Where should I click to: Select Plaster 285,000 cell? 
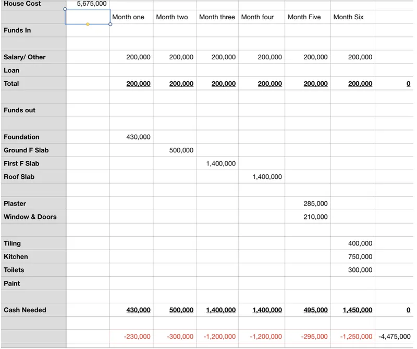click(308, 203)
